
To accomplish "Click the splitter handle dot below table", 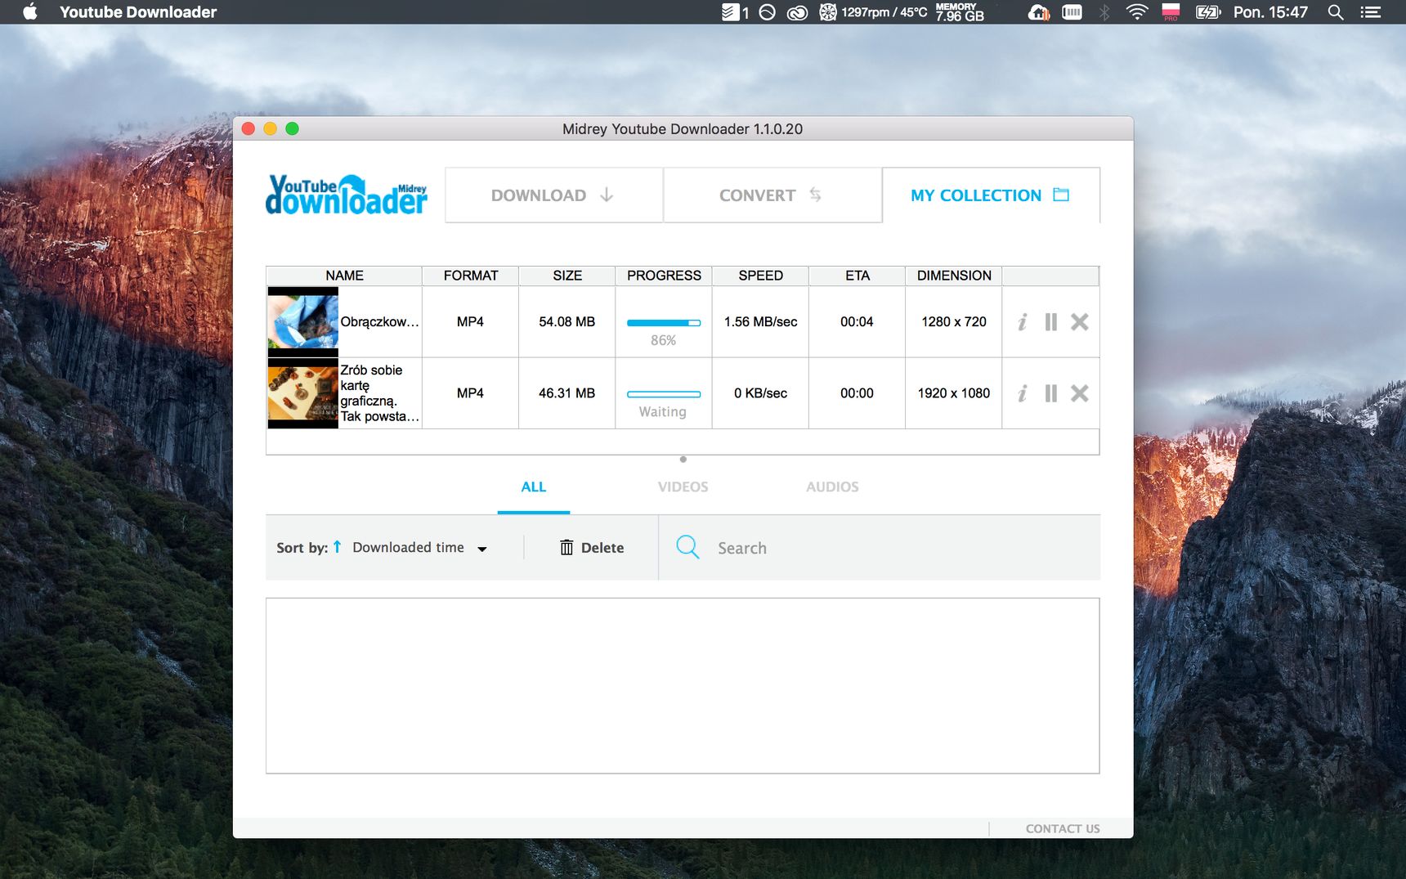I will click(x=683, y=460).
